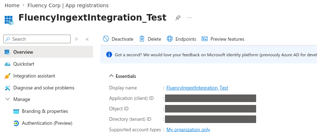This screenshot has height=132, width=317.
Task: Click the Object ID label
Action: pos(119,109)
